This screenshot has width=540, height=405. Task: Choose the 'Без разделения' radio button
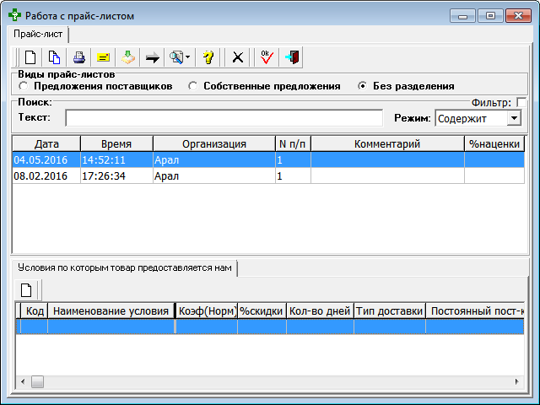click(x=363, y=86)
